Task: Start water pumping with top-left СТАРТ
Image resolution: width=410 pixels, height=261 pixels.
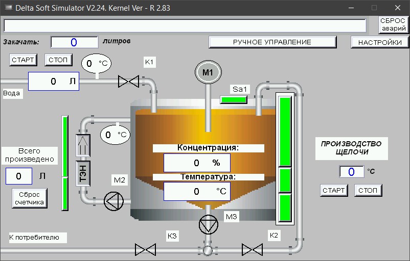Action: (23, 60)
